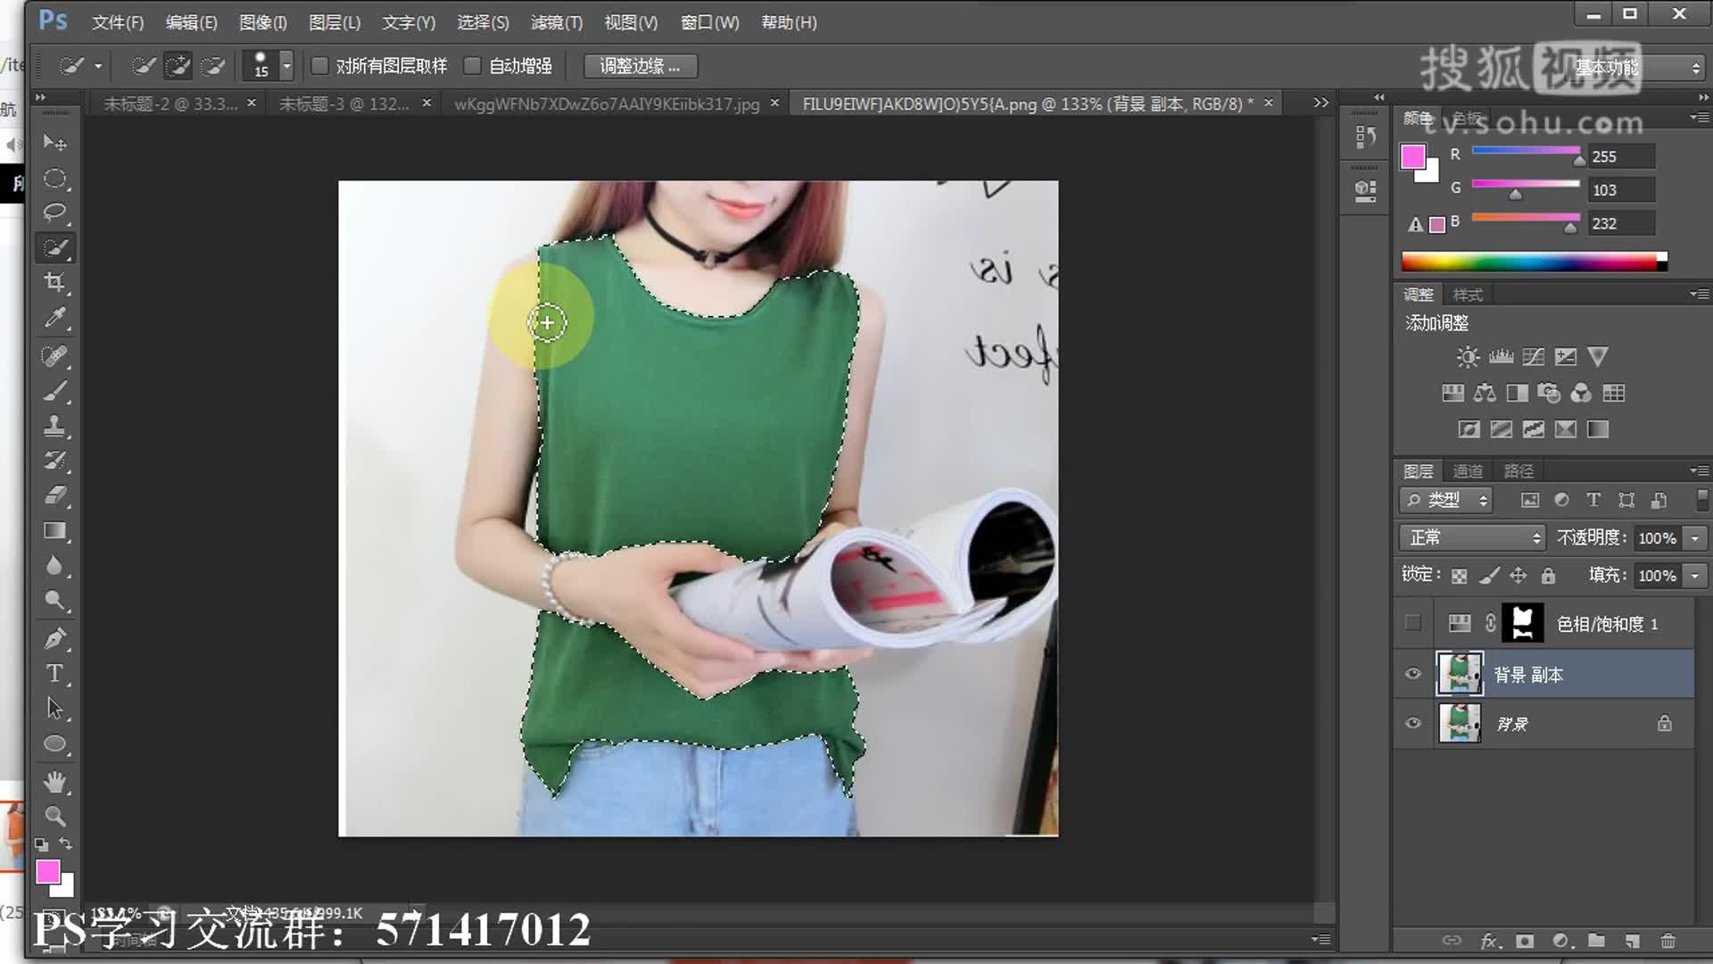Select the Eyedropper tool
1713x964 pixels.
click(55, 320)
